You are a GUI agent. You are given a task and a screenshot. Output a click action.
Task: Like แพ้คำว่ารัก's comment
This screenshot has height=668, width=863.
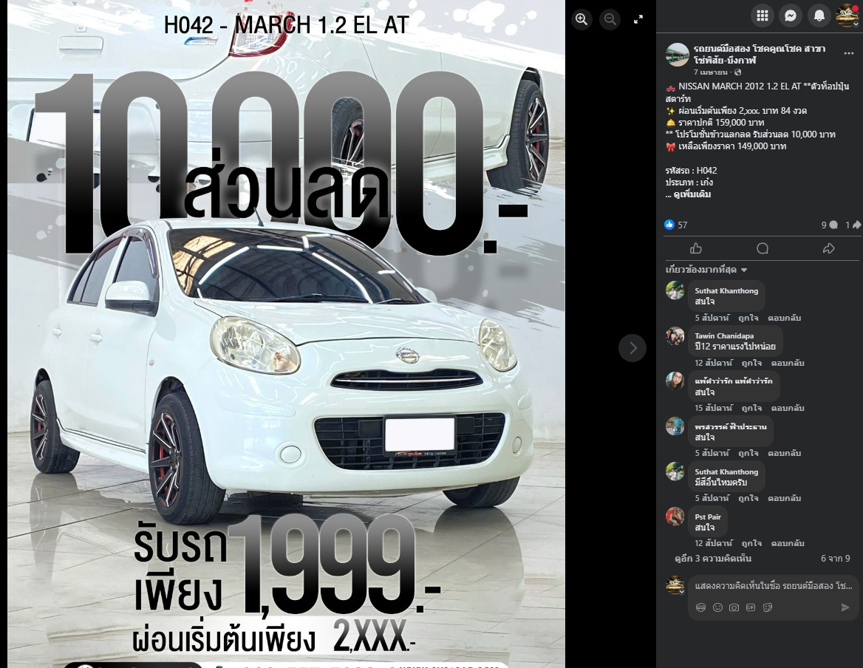coord(751,409)
